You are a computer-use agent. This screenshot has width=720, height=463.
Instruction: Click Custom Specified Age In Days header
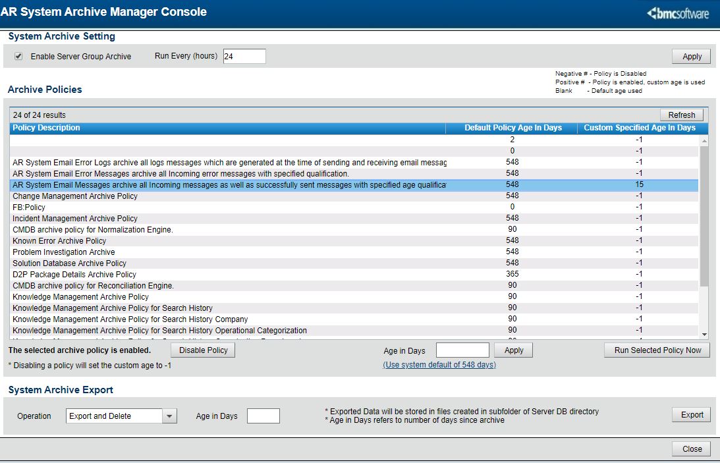(x=639, y=128)
